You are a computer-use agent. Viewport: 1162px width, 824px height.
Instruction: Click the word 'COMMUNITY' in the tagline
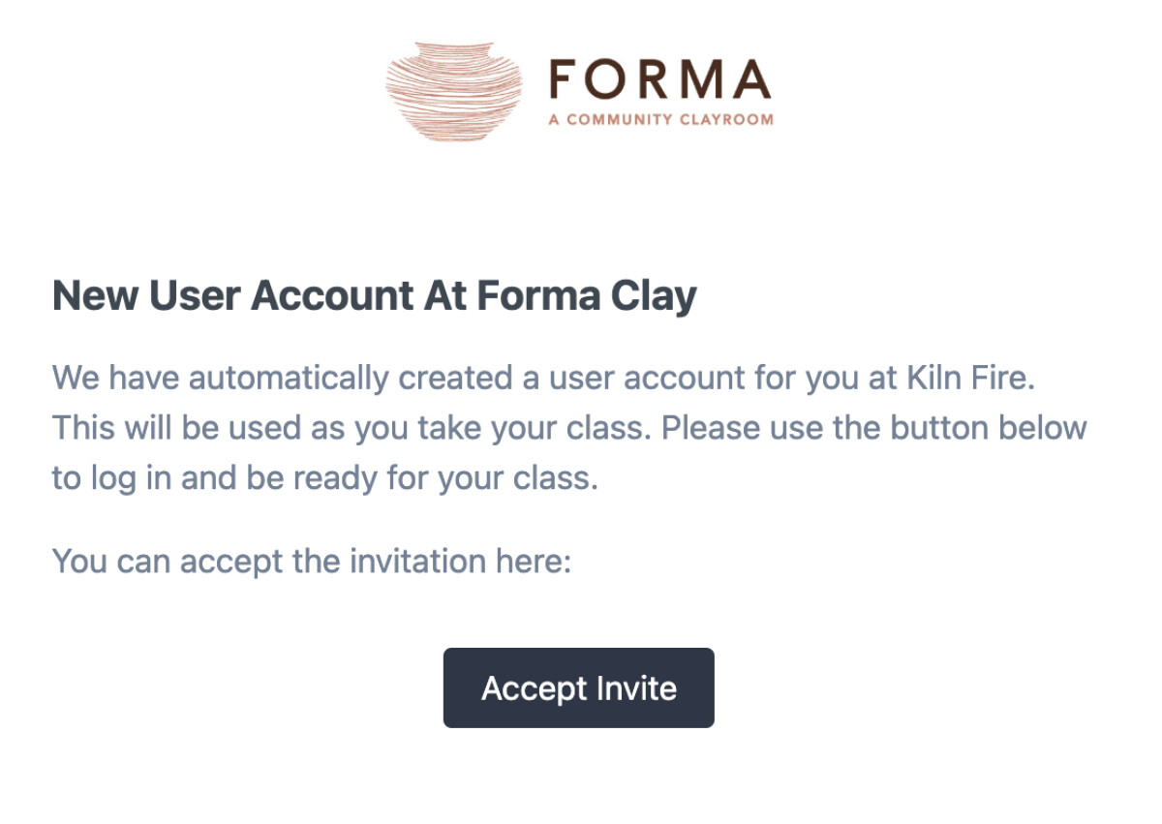pyautogui.click(x=619, y=120)
